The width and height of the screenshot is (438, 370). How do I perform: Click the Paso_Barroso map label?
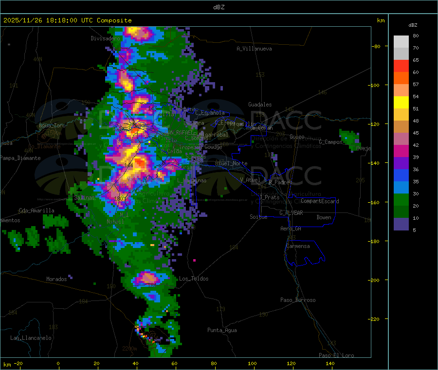pyautogui.click(x=298, y=300)
